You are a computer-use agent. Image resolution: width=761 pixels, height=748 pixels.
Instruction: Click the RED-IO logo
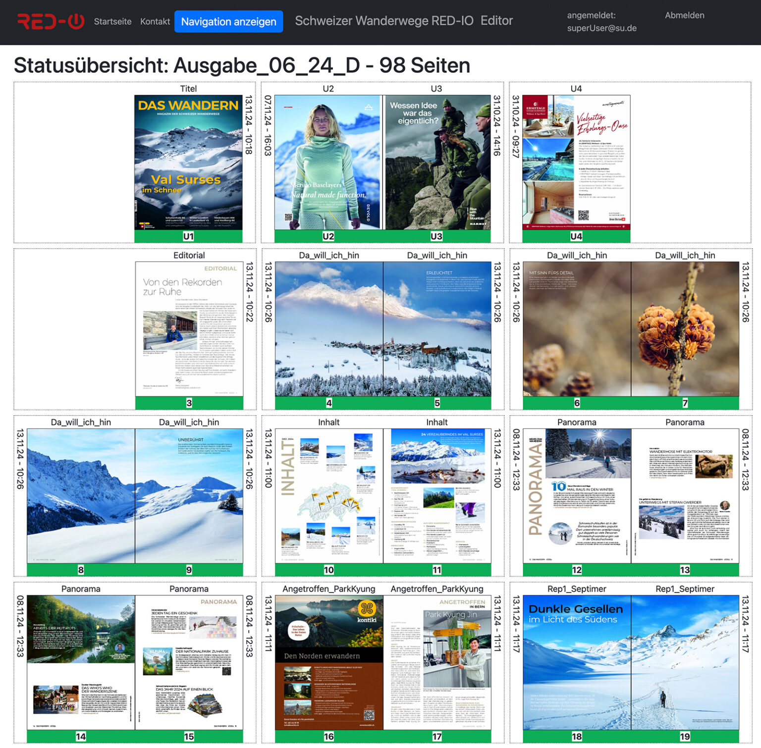pyautogui.click(x=51, y=21)
